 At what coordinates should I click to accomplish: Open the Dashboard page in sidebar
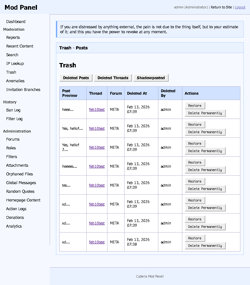(x=16, y=22)
